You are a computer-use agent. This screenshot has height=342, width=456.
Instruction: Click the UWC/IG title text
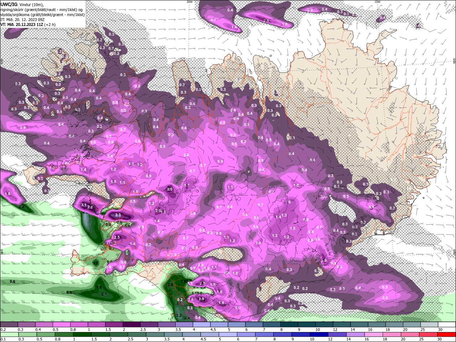[x=8, y=4]
